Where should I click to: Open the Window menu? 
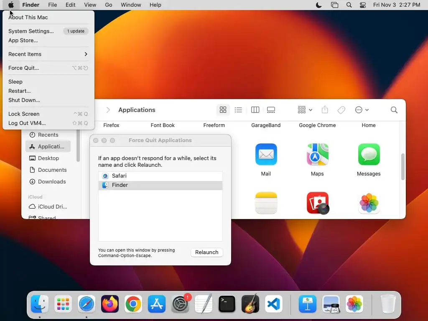pyautogui.click(x=131, y=5)
